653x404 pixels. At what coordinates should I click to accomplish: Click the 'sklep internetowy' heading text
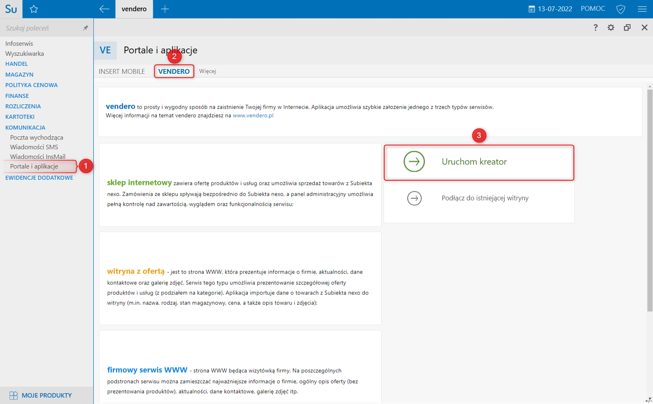[139, 183]
